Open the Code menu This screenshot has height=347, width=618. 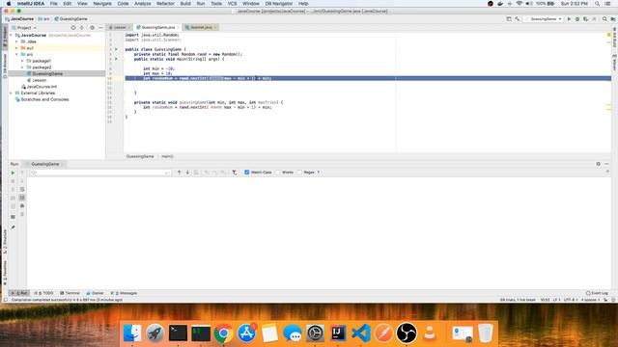coord(123,4)
